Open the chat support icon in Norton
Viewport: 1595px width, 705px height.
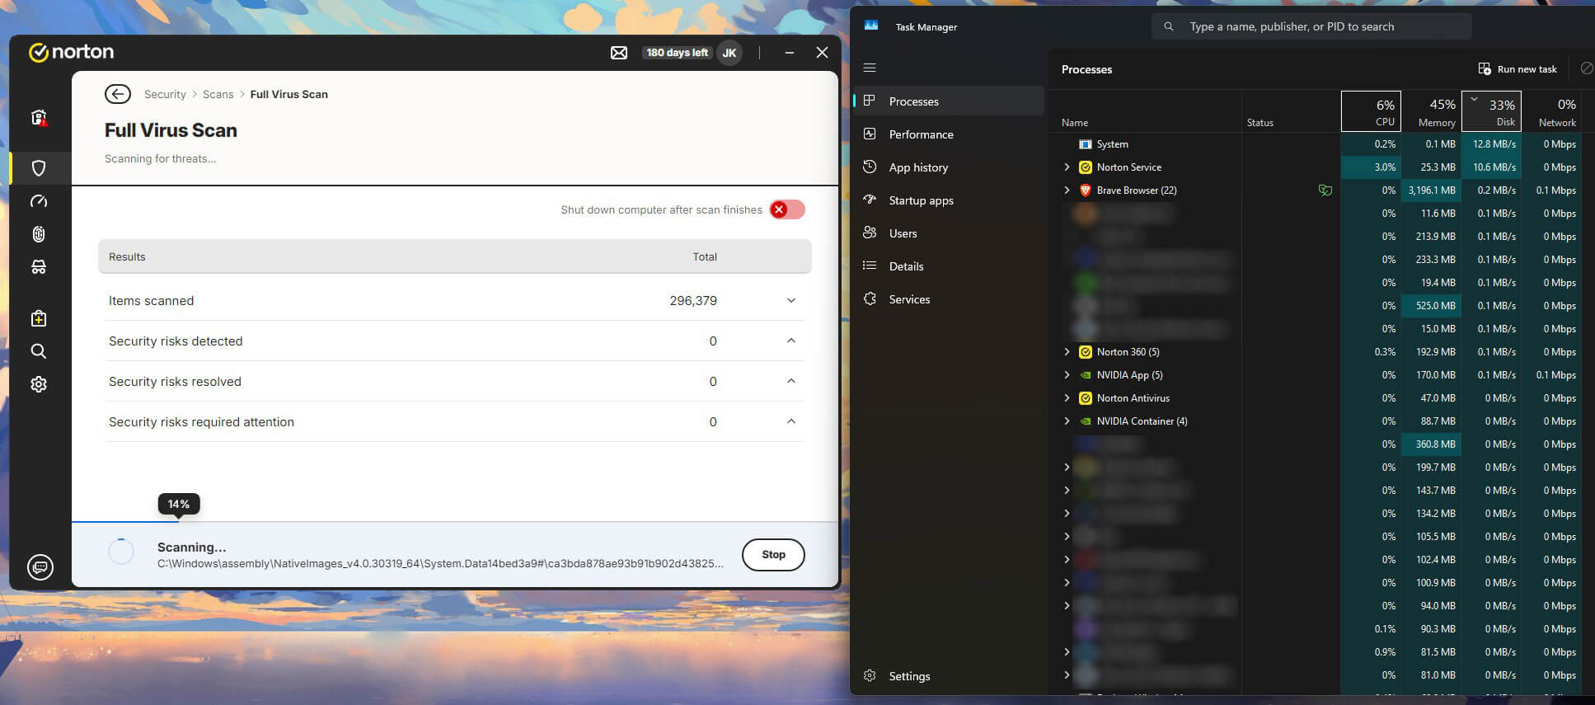[x=40, y=567]
